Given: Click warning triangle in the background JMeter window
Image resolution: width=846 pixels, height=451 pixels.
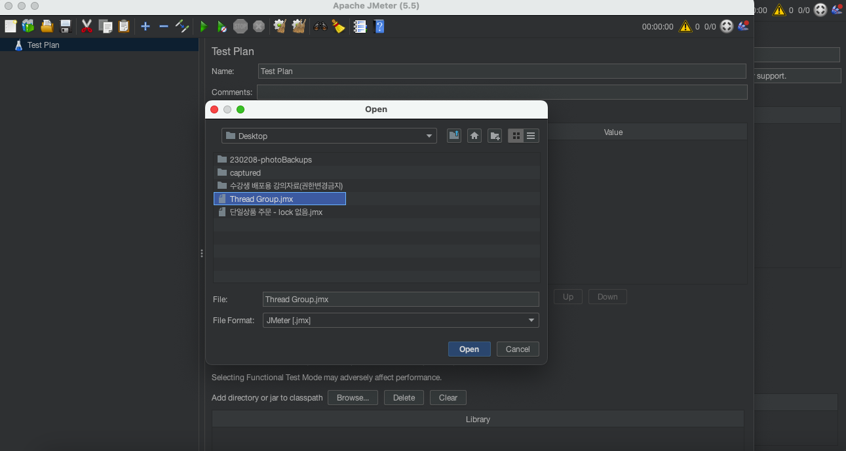Looking at the screenshot, I should point(779,10).
